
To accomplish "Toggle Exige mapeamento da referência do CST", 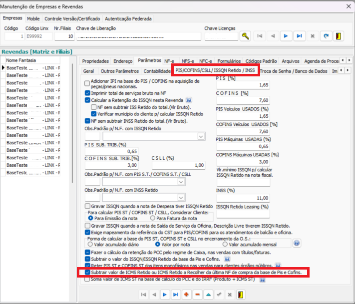I will (x=87, y=232).
